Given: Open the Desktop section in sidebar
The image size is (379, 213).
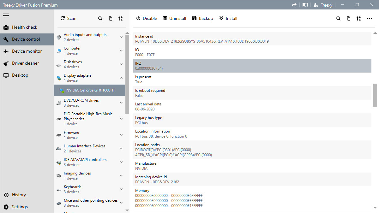Looking at the screenshot, I should [19, 75].
